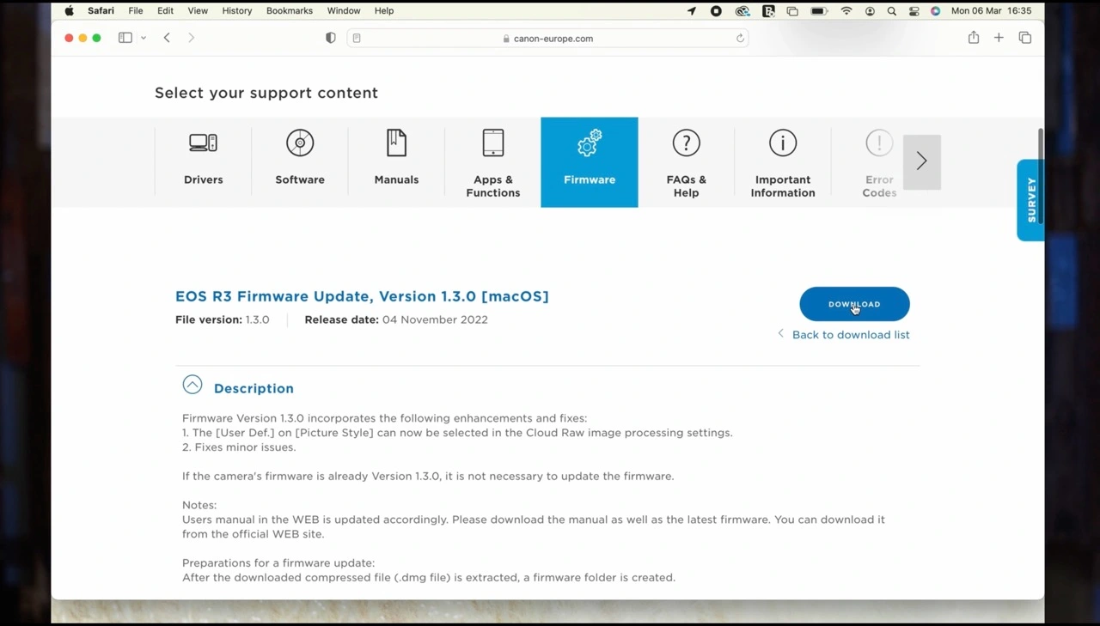Go forward to the next page
1100x626 pixels.
[192, 38]
